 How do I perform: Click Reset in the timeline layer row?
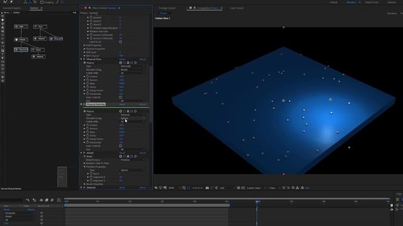(x=6, y=210)
